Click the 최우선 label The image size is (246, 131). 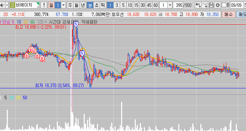pos(117,14)
